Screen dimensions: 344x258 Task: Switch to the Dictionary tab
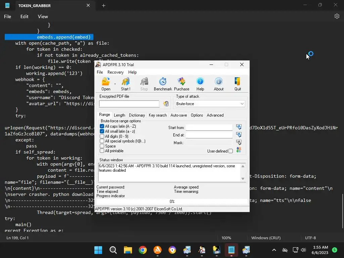(137, 115)
